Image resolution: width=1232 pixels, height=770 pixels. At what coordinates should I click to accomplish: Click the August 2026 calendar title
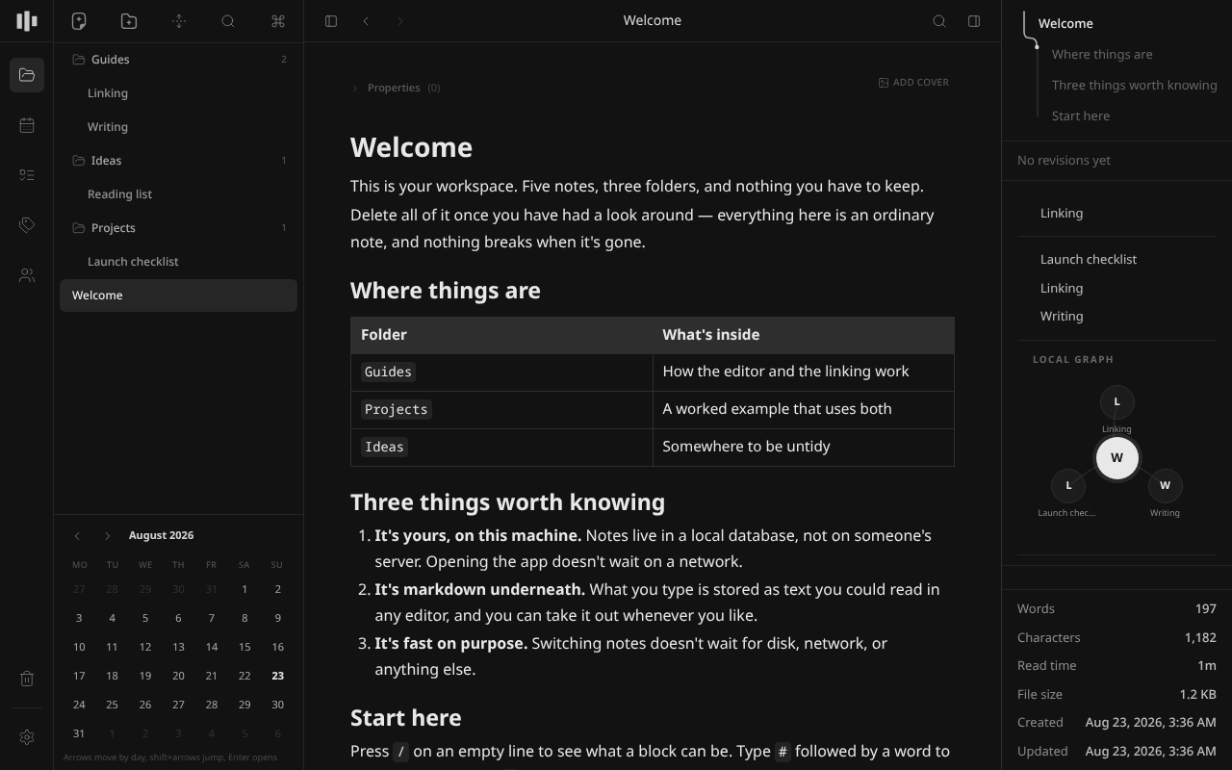click(x=161, y=535)
